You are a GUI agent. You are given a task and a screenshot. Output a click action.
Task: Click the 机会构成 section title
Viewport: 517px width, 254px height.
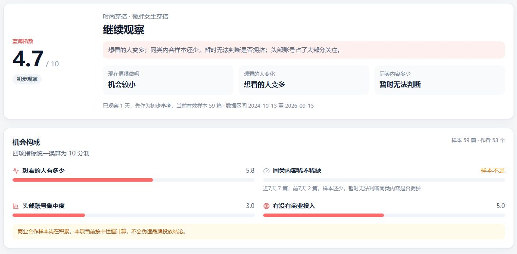26,142
